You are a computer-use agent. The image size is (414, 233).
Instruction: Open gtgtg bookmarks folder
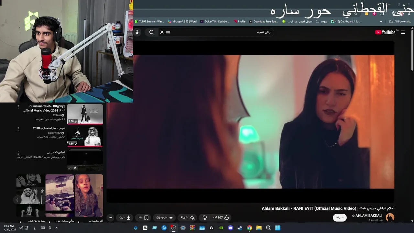coord(321,22)
